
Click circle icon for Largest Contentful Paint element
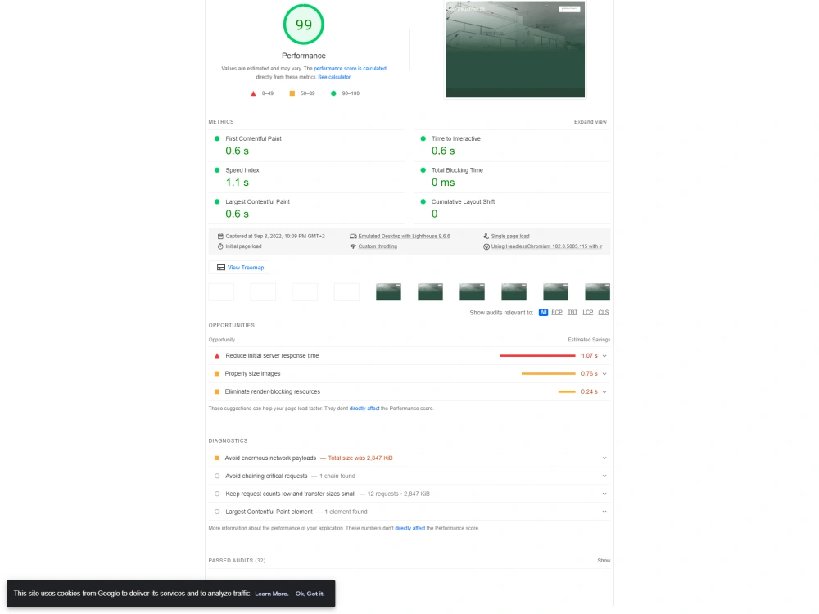point(217,512)
